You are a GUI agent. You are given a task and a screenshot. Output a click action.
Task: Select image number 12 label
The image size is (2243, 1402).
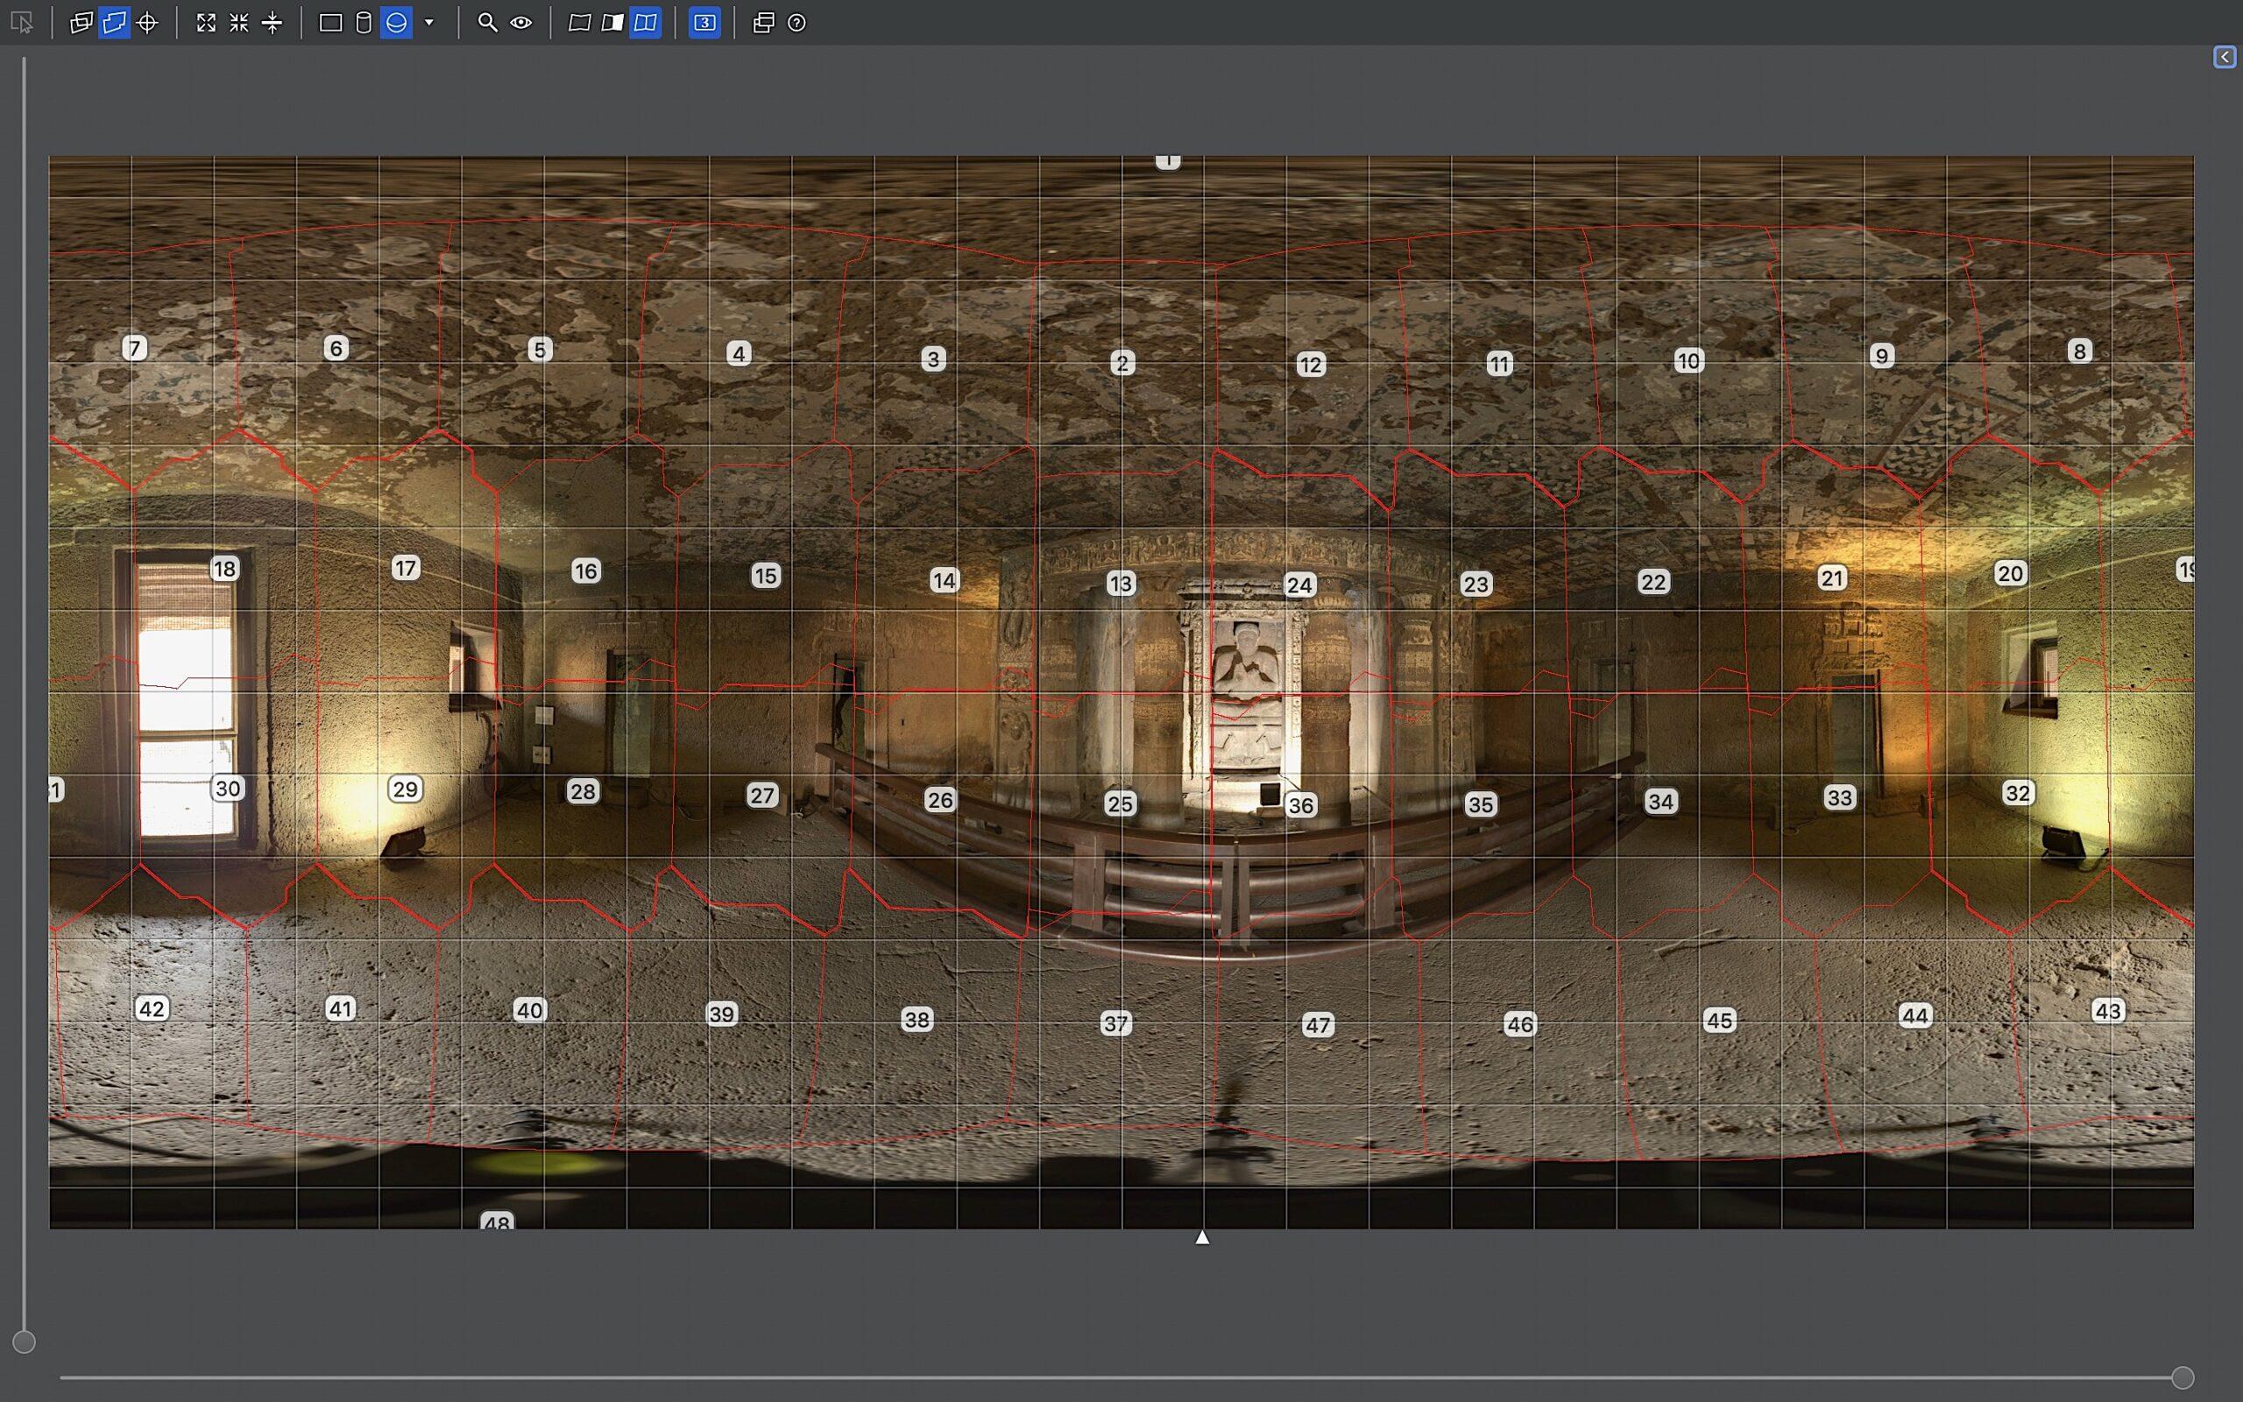tap(1311, 365)
